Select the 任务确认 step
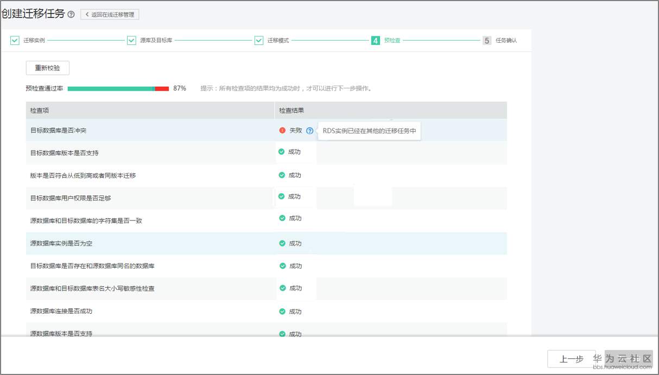The height and width of the screenshot is (375, 659). point(506,41)
